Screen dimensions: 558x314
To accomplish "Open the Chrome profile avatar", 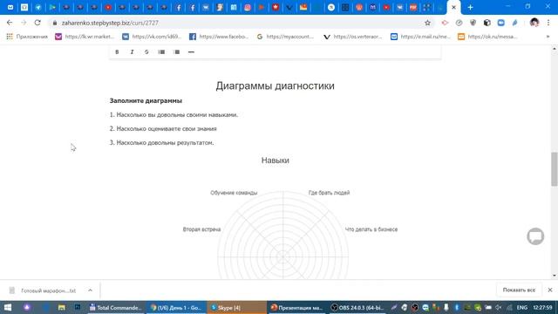I will coord(534,23).
